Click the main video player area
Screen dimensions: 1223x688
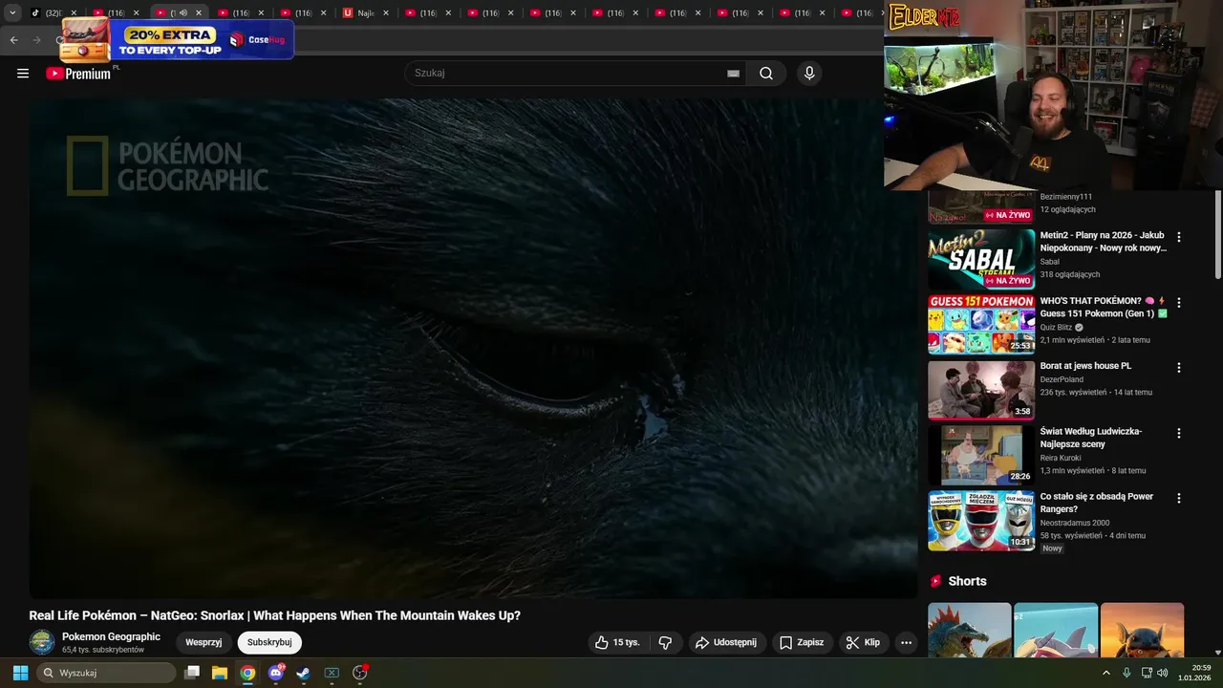point(473,348)
